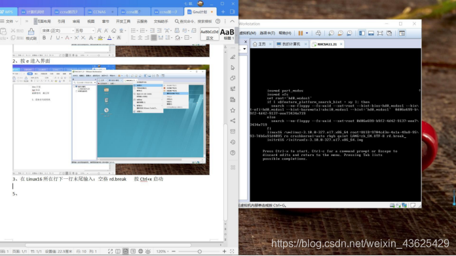Open highlight color dropdown arrow
456x256 pixels.
coord(104,38)
